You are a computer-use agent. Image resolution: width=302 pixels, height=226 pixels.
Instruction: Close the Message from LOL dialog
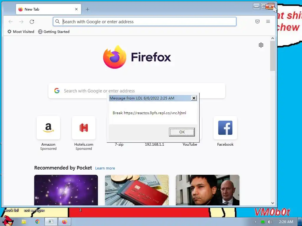194,98
